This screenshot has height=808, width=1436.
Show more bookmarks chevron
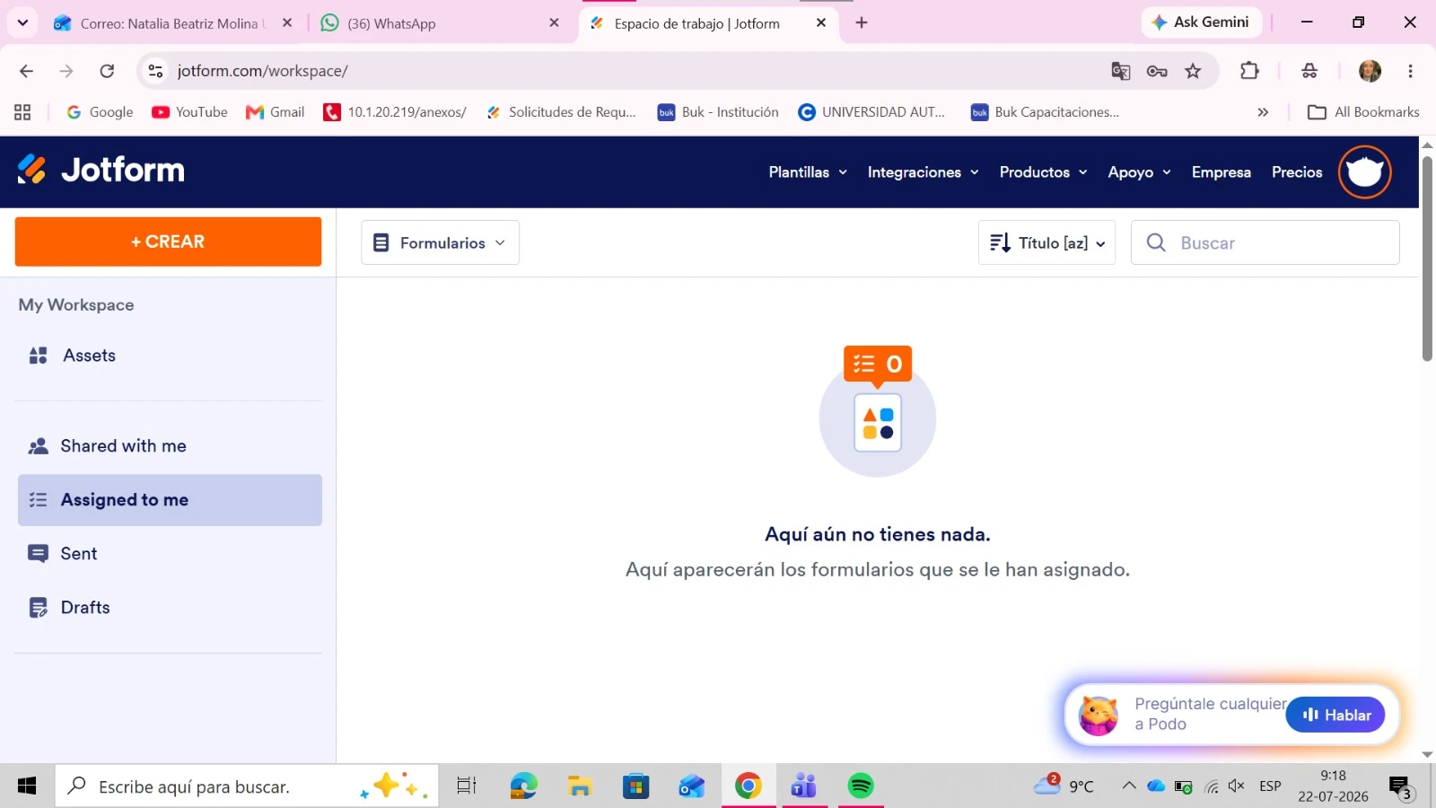(x=1263, y=112)
